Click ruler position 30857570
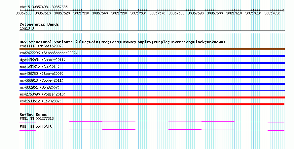The height and width of the screenshot is (149, 294). point(157,13)
